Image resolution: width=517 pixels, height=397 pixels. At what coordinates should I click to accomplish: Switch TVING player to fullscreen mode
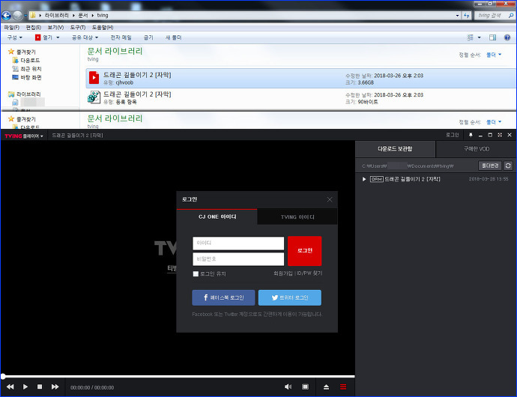coord(500,135)
